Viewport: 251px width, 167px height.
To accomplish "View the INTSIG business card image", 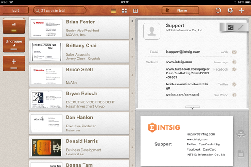I will coord(187,141).
